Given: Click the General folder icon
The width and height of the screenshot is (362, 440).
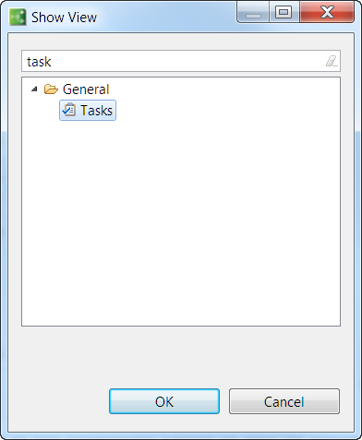Looking at the screenshot, I should (51, 89).
